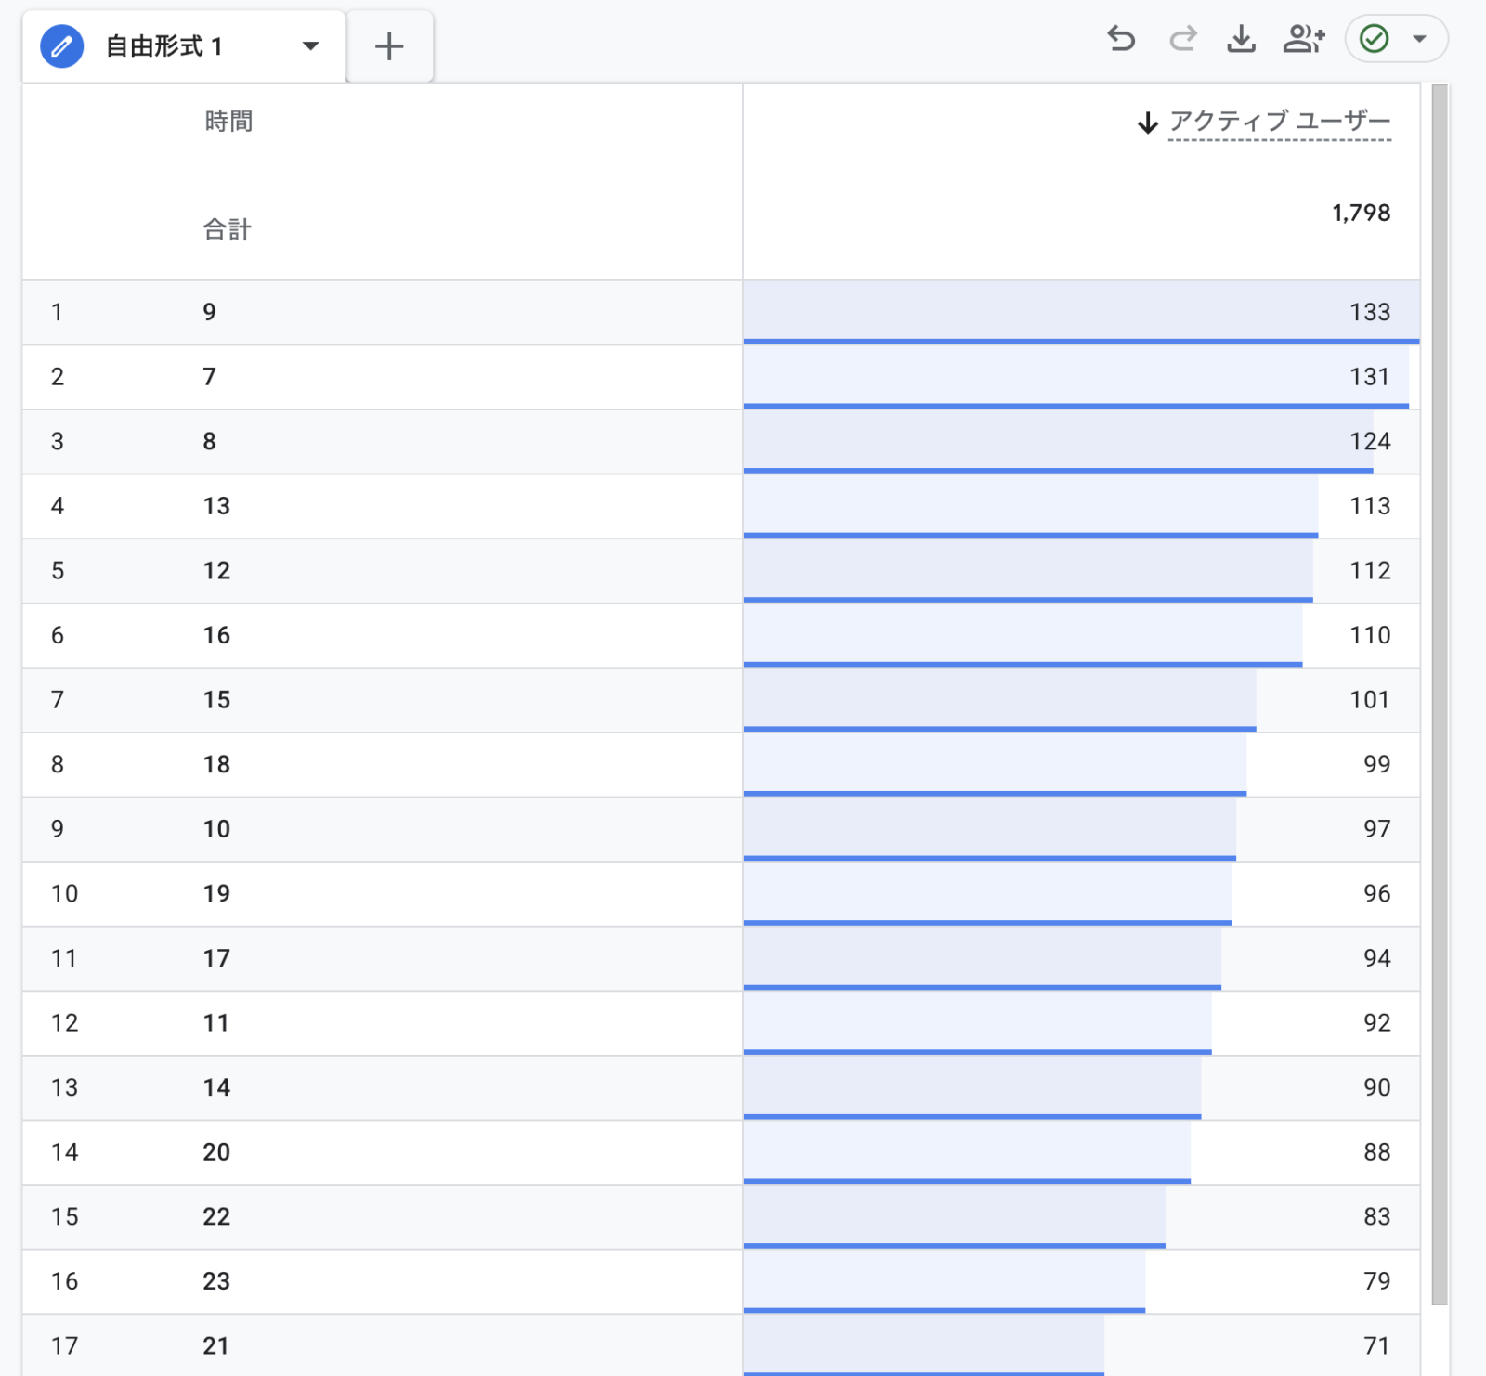Click hour 17 in row 11

216,958
